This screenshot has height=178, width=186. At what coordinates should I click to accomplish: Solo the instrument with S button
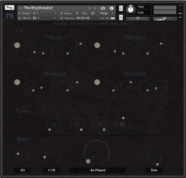click(121, 8)
